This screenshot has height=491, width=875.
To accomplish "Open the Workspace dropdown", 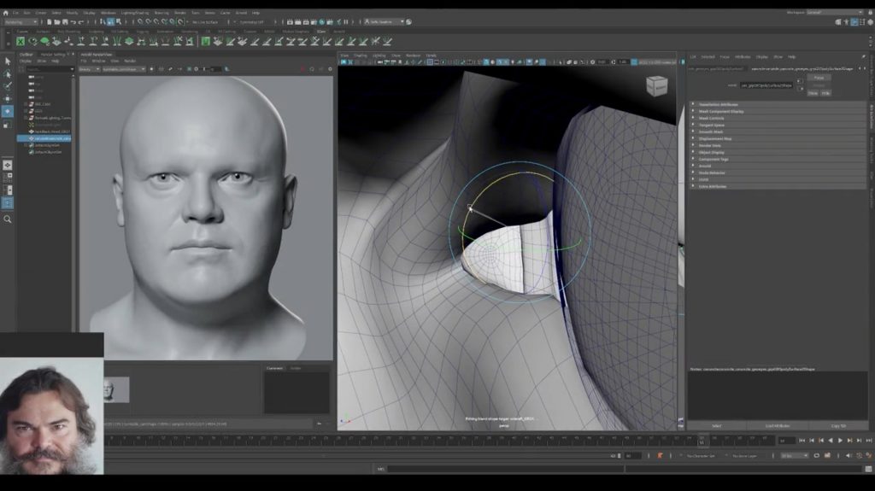I will [835, 12].
